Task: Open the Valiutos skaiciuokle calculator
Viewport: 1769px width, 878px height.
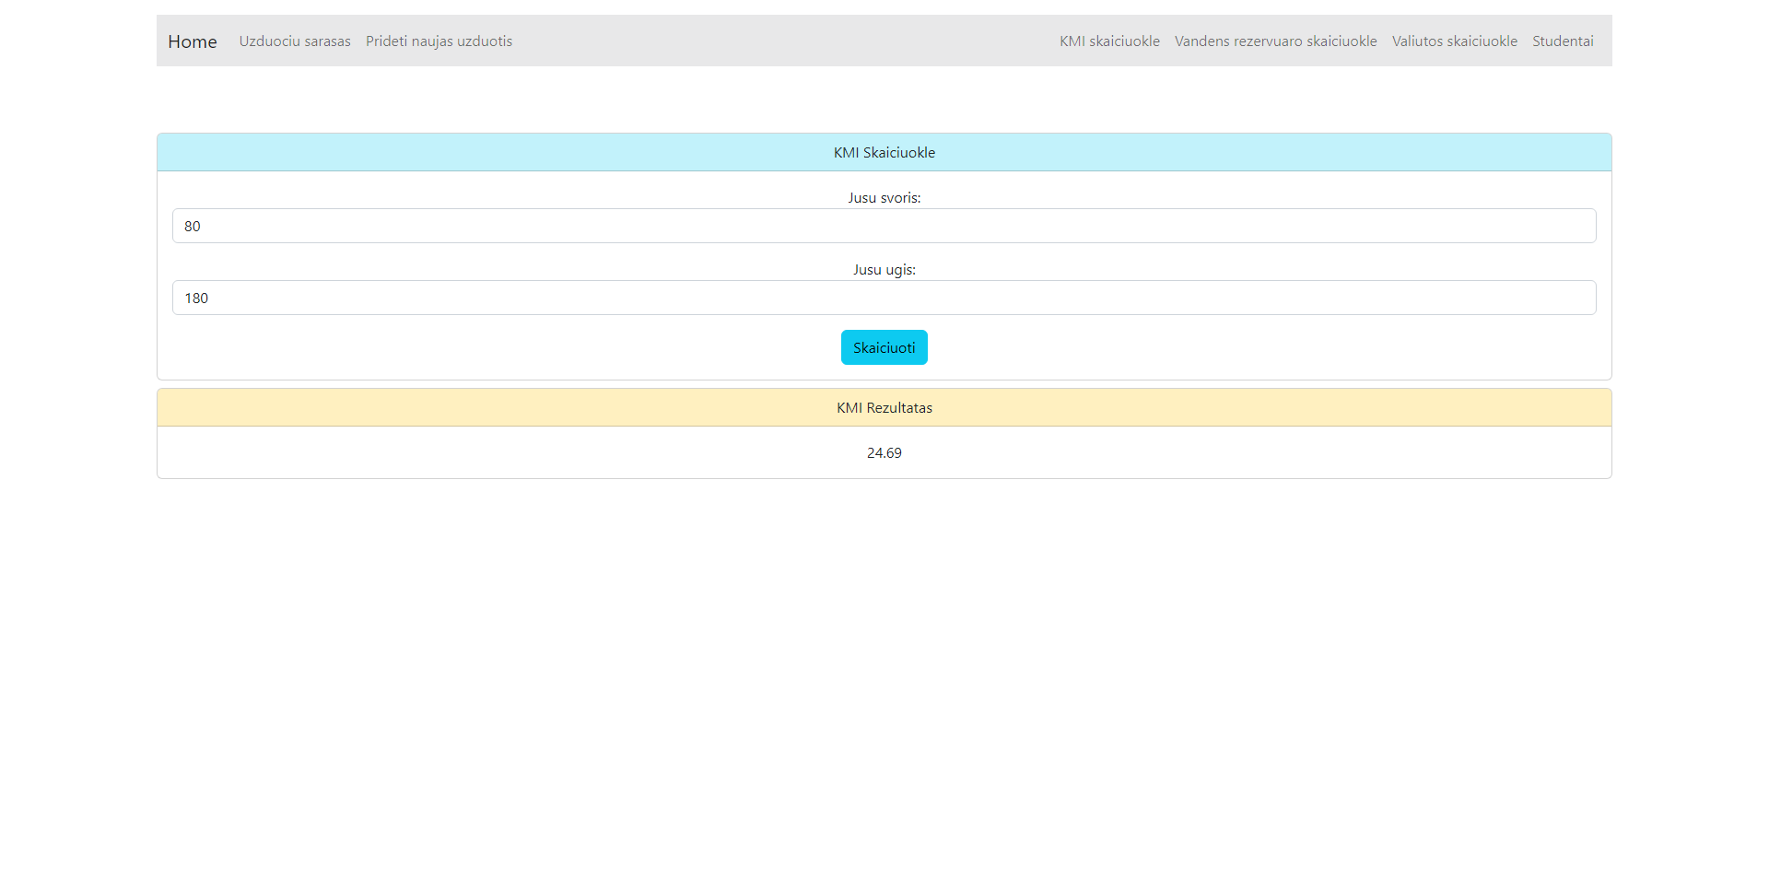Action: pyautogui.click(x=1454, y=41)
